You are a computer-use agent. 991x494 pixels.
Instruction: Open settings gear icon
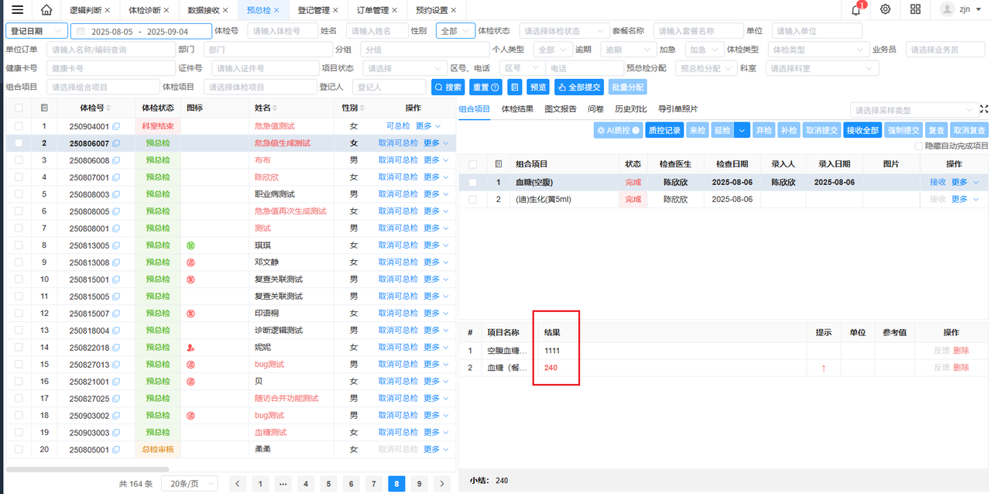[886, 10]
